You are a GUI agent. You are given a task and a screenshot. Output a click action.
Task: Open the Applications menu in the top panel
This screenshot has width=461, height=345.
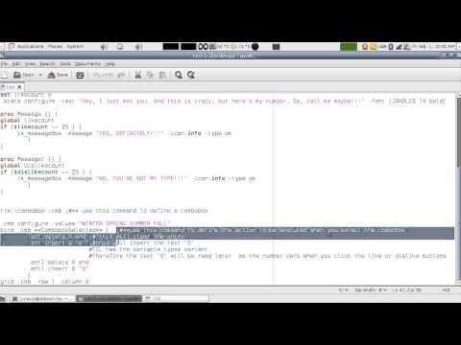tap(30, 47)
